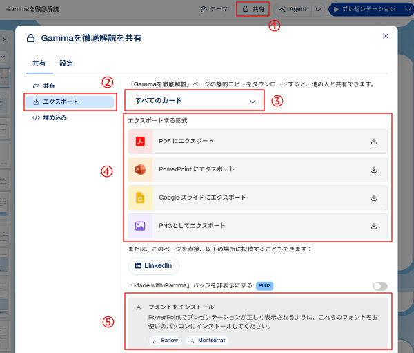
Task: Download via the PNG row download icon
Action: pyautogui.click(x=373, y=227)
